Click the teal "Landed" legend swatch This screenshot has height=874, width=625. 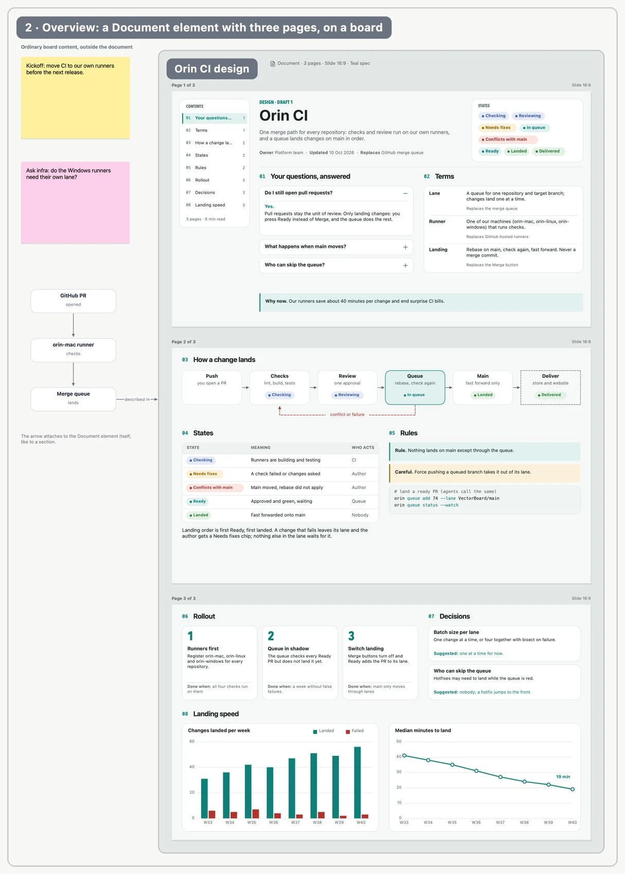pos(315,732)
